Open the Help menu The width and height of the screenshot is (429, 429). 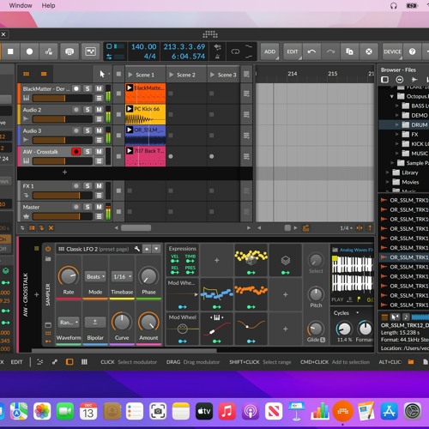point(48,5)
